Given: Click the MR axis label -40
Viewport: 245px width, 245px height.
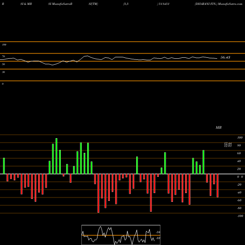Looking at the screenshot, I should click(x=239, y=193).
